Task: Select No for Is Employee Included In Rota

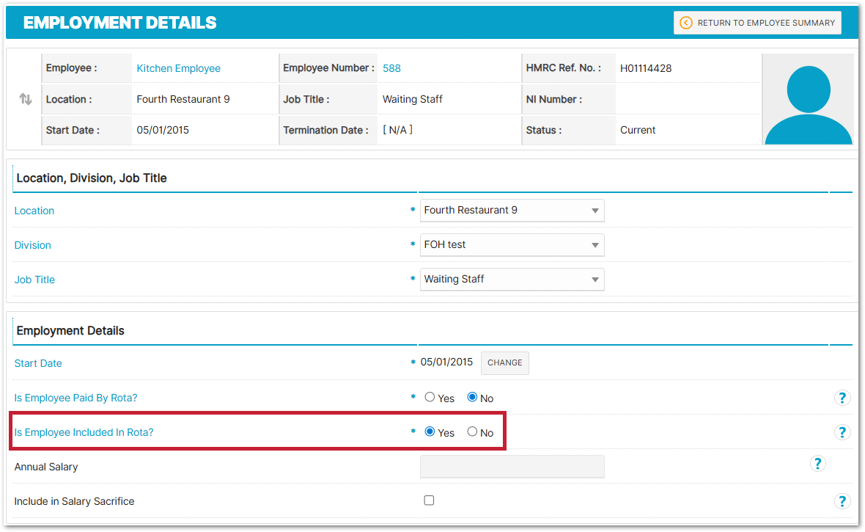Action: coord(472,431)
